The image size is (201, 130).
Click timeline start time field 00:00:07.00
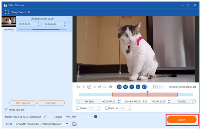point(109,102)
